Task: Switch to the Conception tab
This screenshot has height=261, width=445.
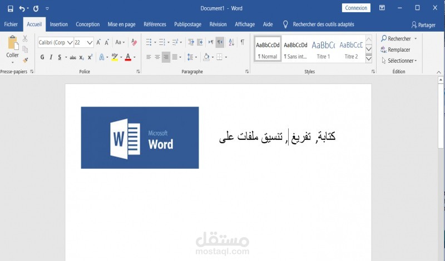Action: (88, 24)
